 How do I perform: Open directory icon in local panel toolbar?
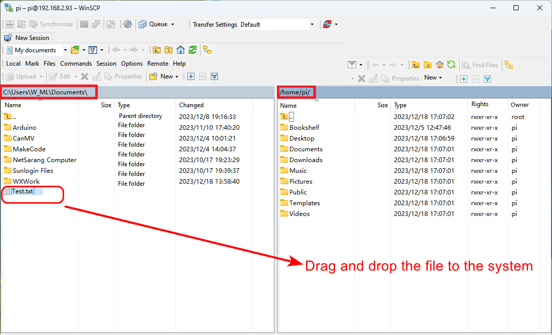(75, 50)
